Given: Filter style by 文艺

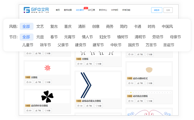Looking at the screenshot, I should point(40,26).
